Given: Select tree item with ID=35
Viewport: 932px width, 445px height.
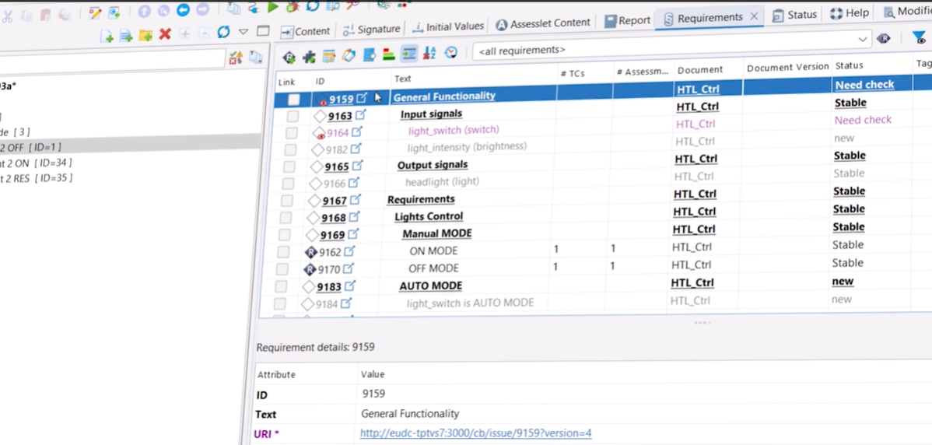Looking at the screenshot, I should 37,177.
